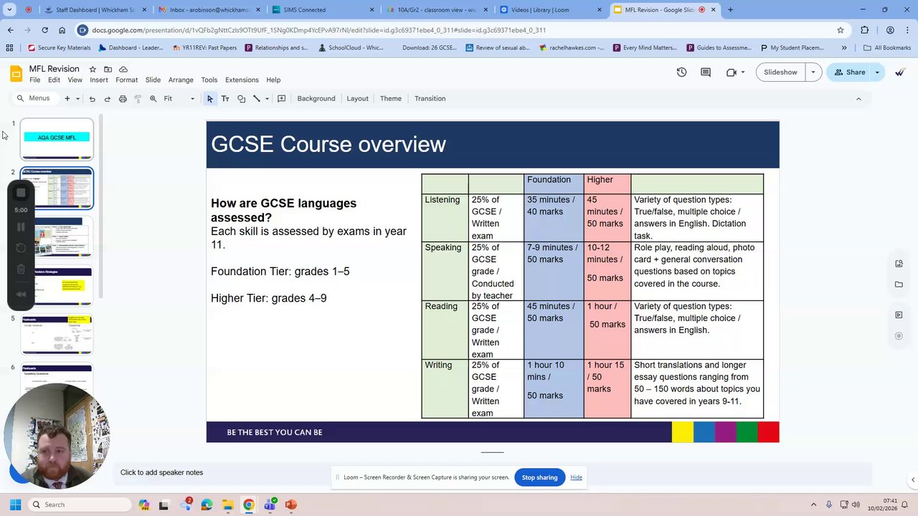Star the MFL Revision presentation
Image resolution: width=918 pixels, height=516 pixels.
click(x=93, y=69)
